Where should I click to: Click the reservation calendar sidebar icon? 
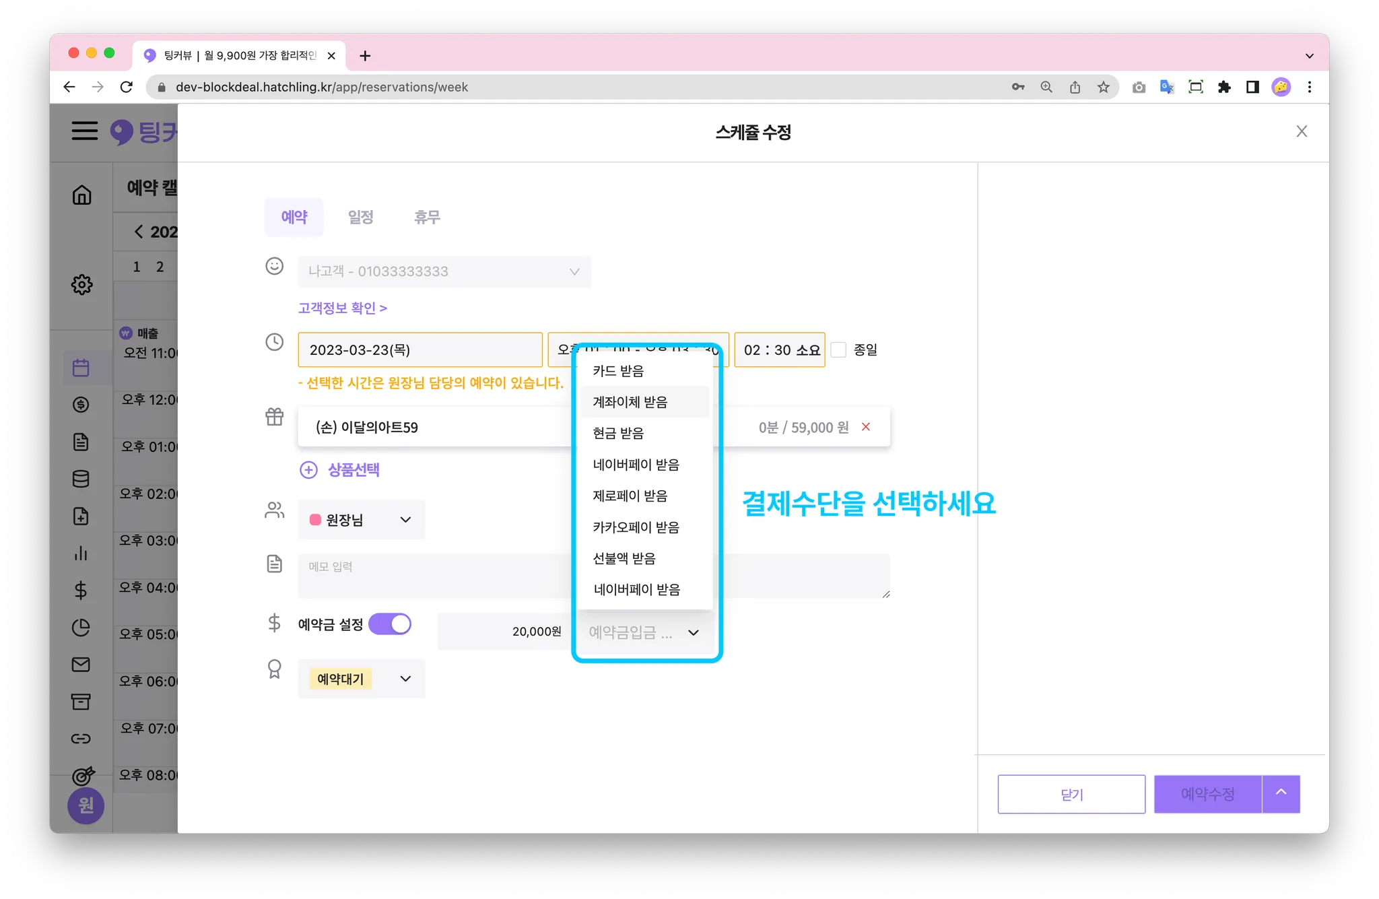click(x=81, y=368)
